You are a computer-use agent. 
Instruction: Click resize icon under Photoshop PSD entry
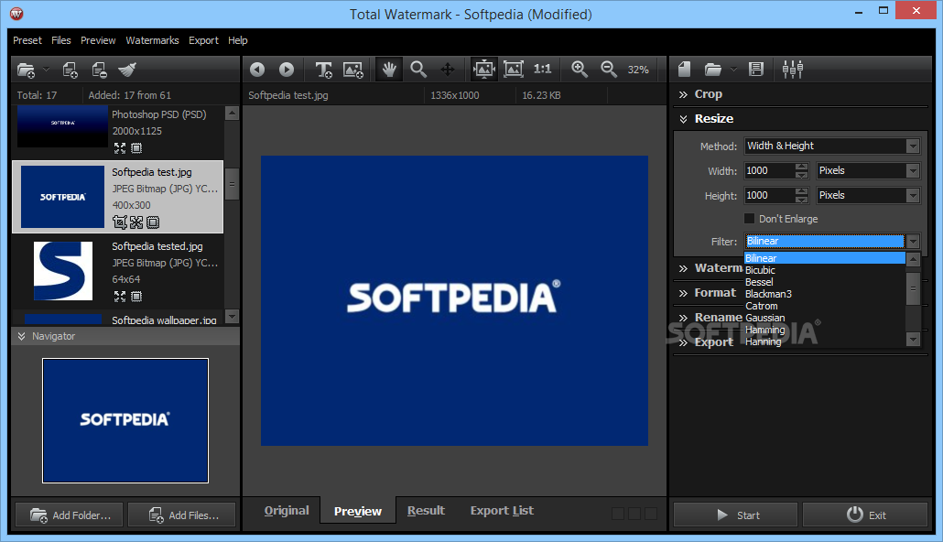[120, 148]
